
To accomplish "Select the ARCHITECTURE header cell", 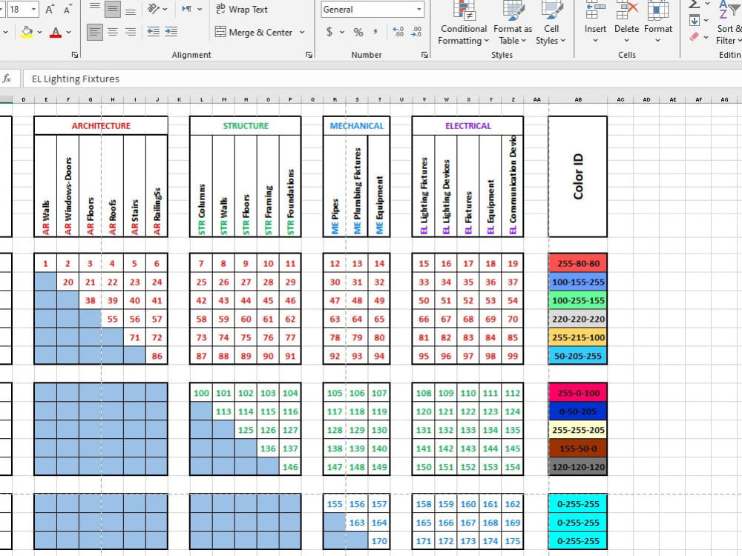I will pyautogui.click(x=101, y=126).
